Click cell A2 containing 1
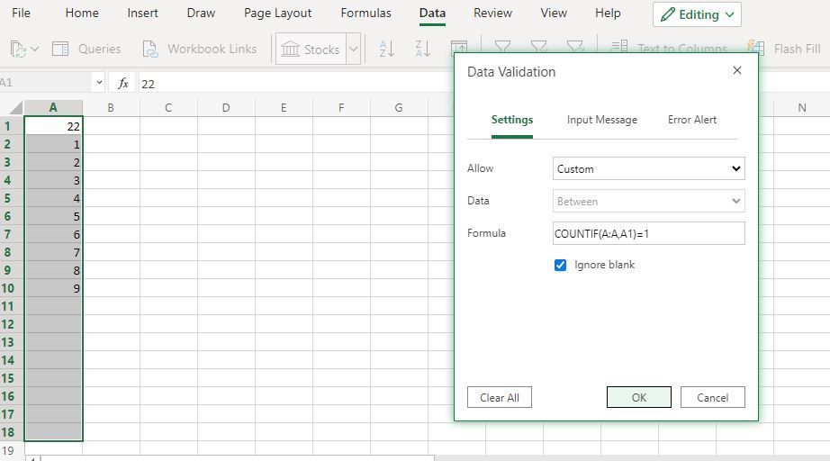Screen dimensions: 830x461 click(53, 144)
